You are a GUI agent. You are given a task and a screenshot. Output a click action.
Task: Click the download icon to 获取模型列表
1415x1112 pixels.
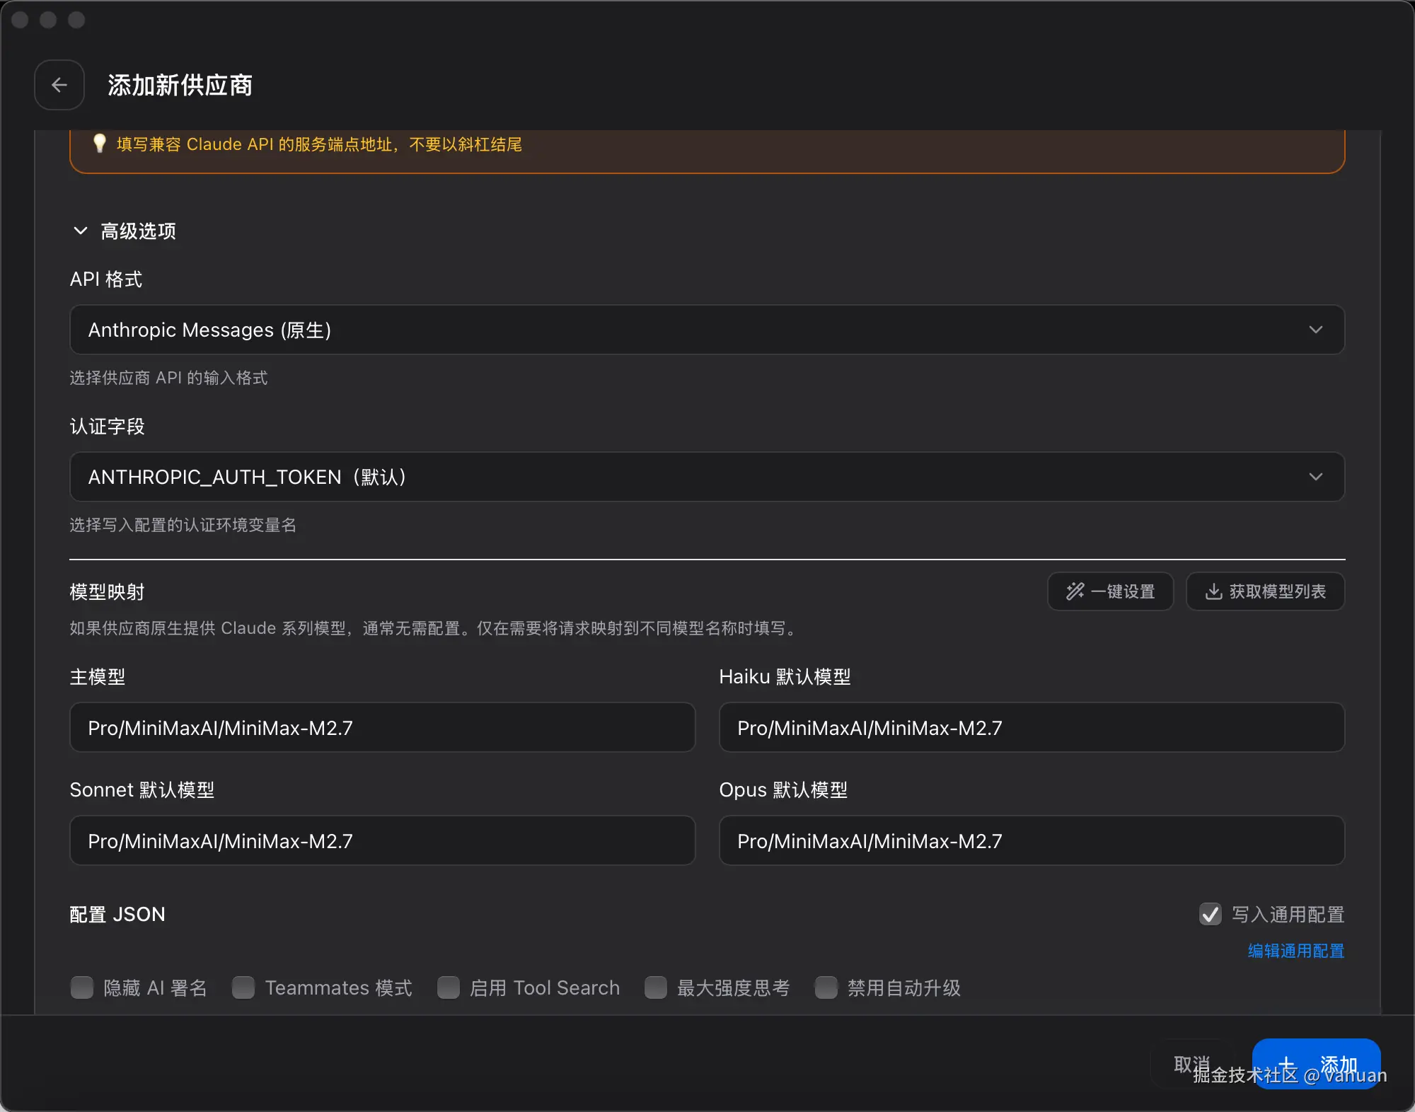coord(1215,591)
